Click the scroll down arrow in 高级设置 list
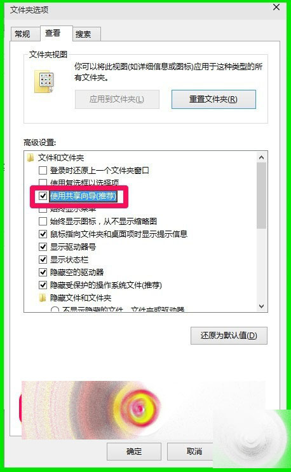291x472 pixels. click(261, 306)
